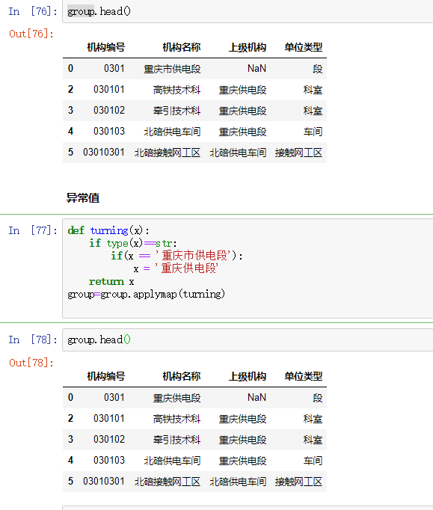The width and height of the screenshot is (433, 510).
Task: Click cell 车间 in Out[76] table
Action: pyautogui.click(x=313, y=132)
